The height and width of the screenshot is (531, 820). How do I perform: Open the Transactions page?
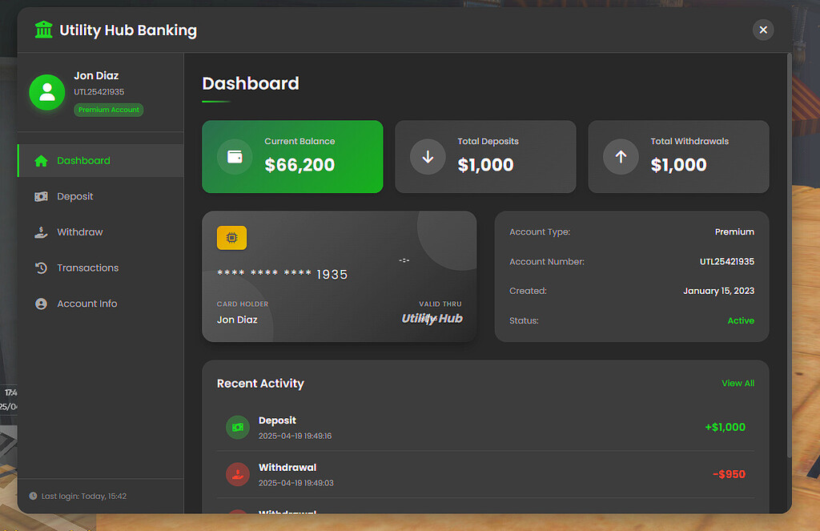click(x=100, y=268)
